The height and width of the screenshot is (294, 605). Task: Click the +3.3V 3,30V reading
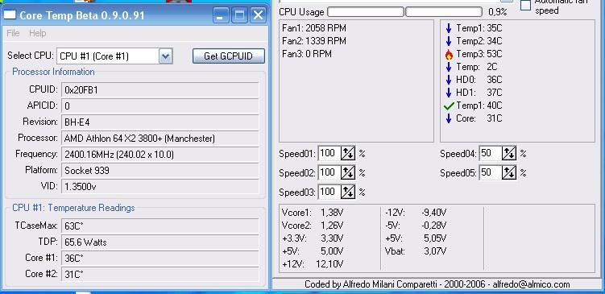313,238
